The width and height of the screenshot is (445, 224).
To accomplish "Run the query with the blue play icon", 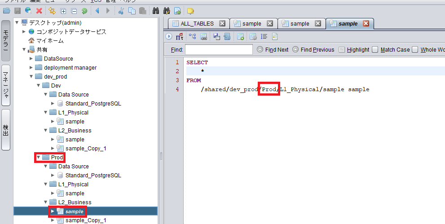I will [x=169, y=36].
